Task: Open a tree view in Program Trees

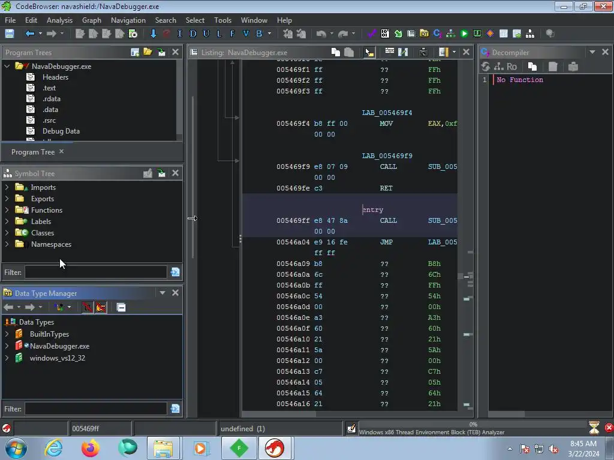Action: coord(148,52)
